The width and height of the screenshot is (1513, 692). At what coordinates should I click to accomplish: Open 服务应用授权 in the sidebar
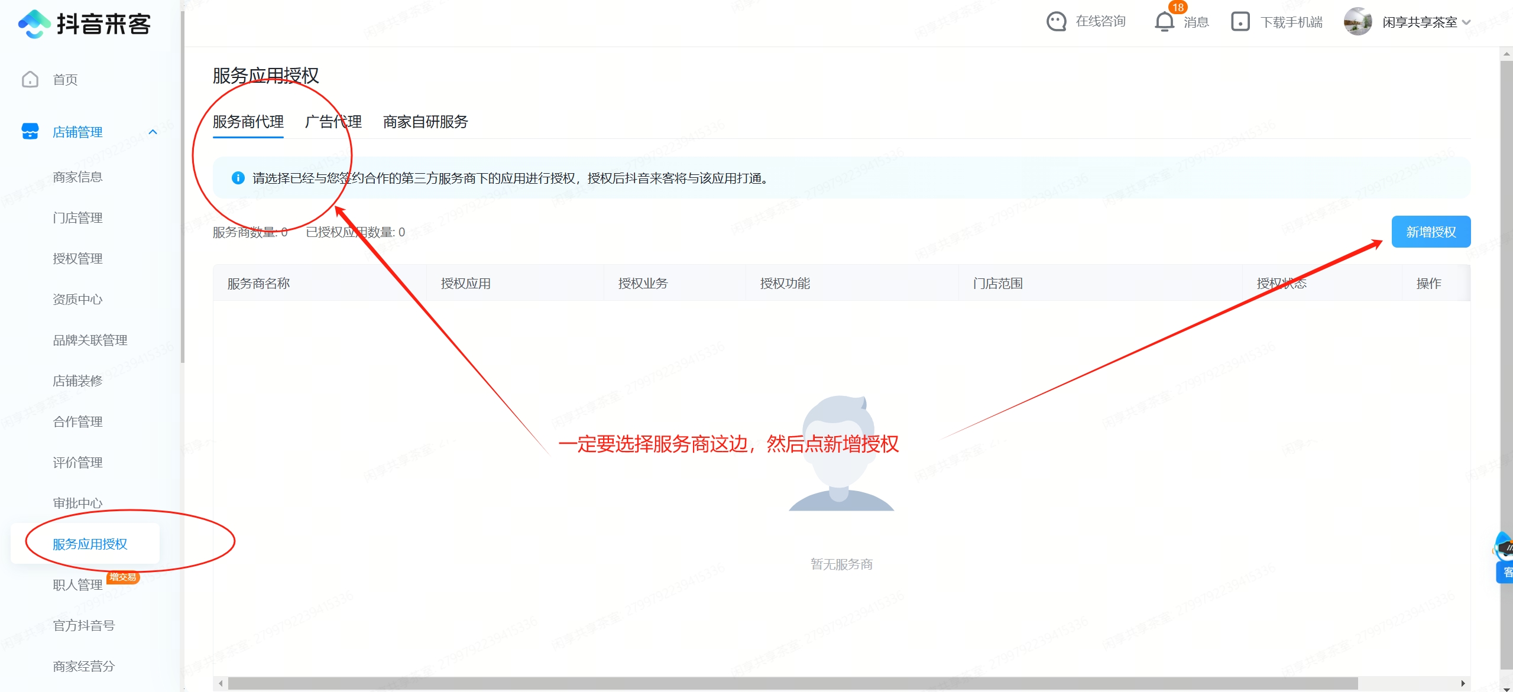pos(89,544)
